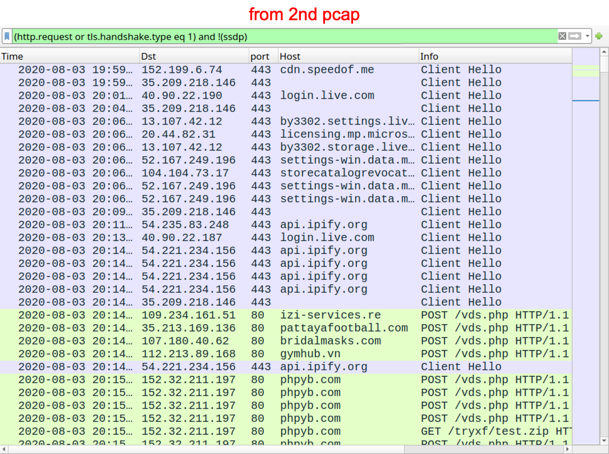609x454 pixels.
Task: Apply the display filter with the arrow button
Action: [x=575, y=36]
